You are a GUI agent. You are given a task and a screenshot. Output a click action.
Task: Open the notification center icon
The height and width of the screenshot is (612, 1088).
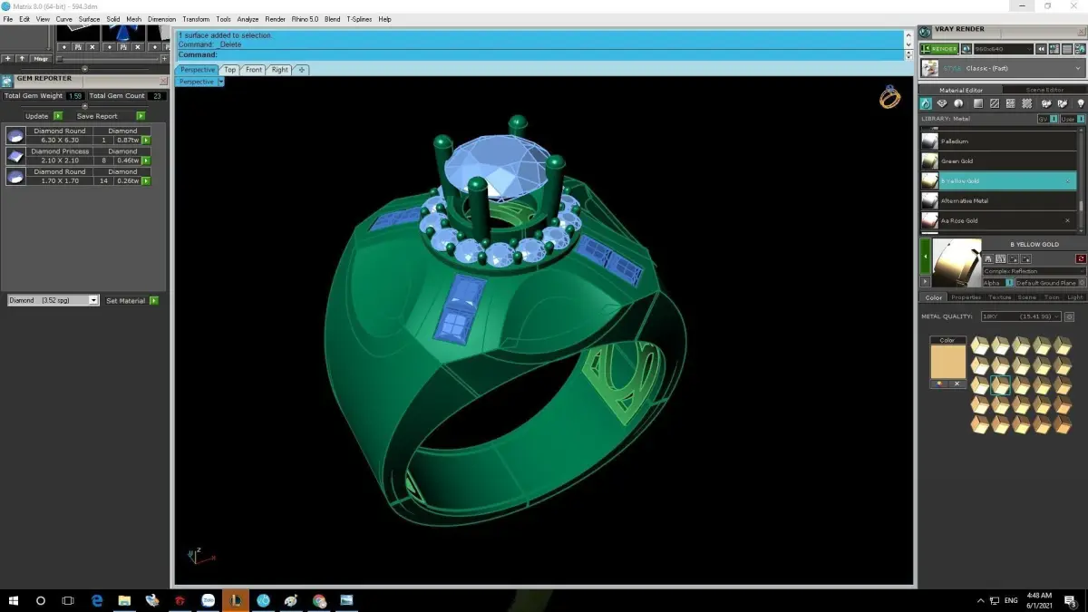pos(1071,600)
